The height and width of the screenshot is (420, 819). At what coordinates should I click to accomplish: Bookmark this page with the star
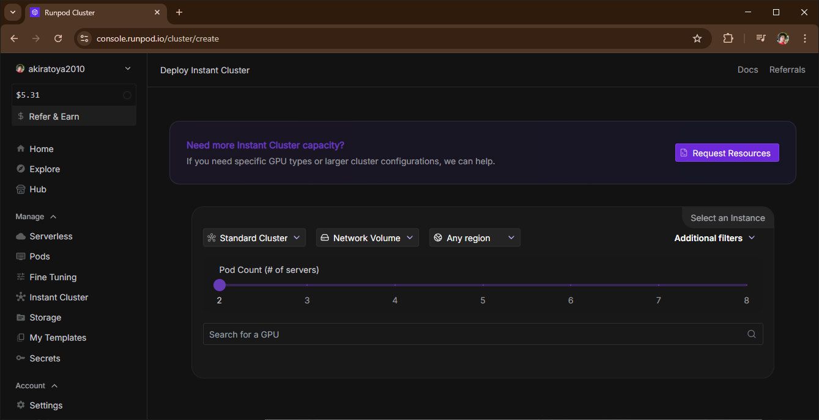pos(697,38)
